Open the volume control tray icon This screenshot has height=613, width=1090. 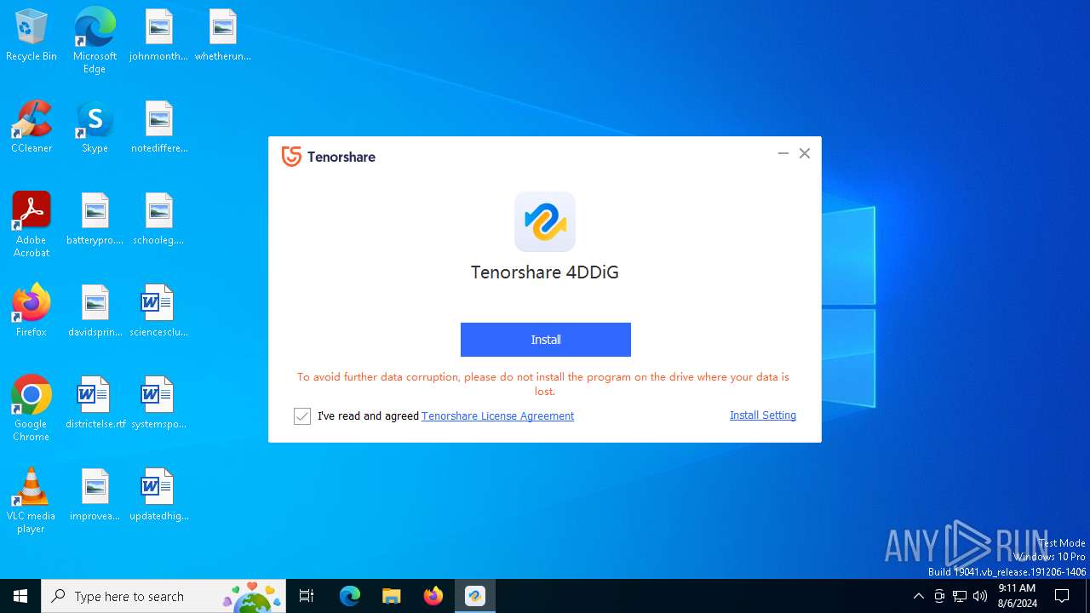pyautogui.click(x=980, y=596)
